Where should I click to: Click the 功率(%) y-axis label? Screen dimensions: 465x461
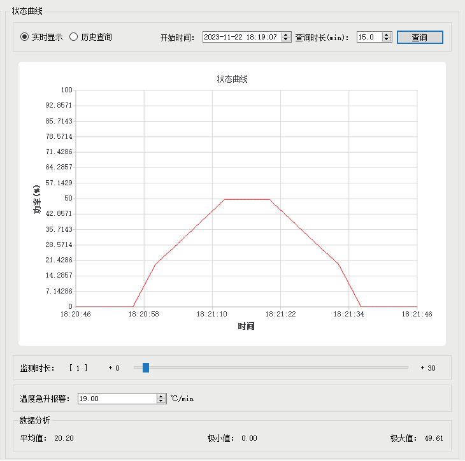[x=37, y=199]
